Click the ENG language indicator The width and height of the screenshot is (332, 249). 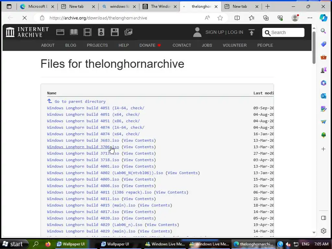tap(305, 244)
